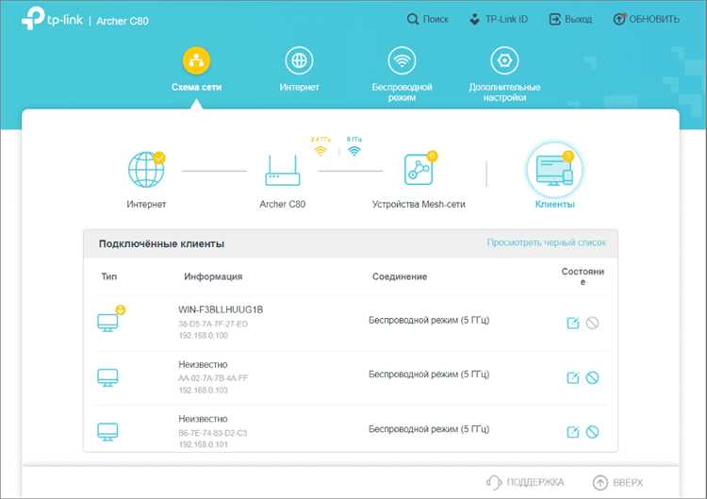Block client with IP 192.168.0.103
This screenshot has height=499, width=707.
click(x=592, y=377)
